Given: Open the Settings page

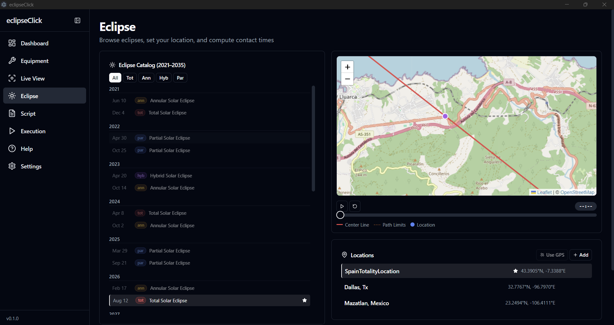Looking at the screenshot, I should [x=31, y=166].
